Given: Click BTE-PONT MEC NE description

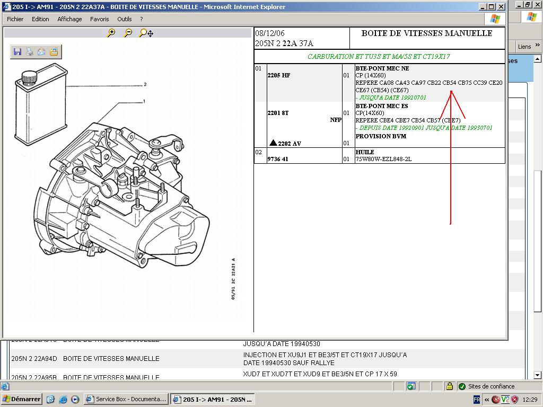Looking at the screenshot, I should pos(382,68).
